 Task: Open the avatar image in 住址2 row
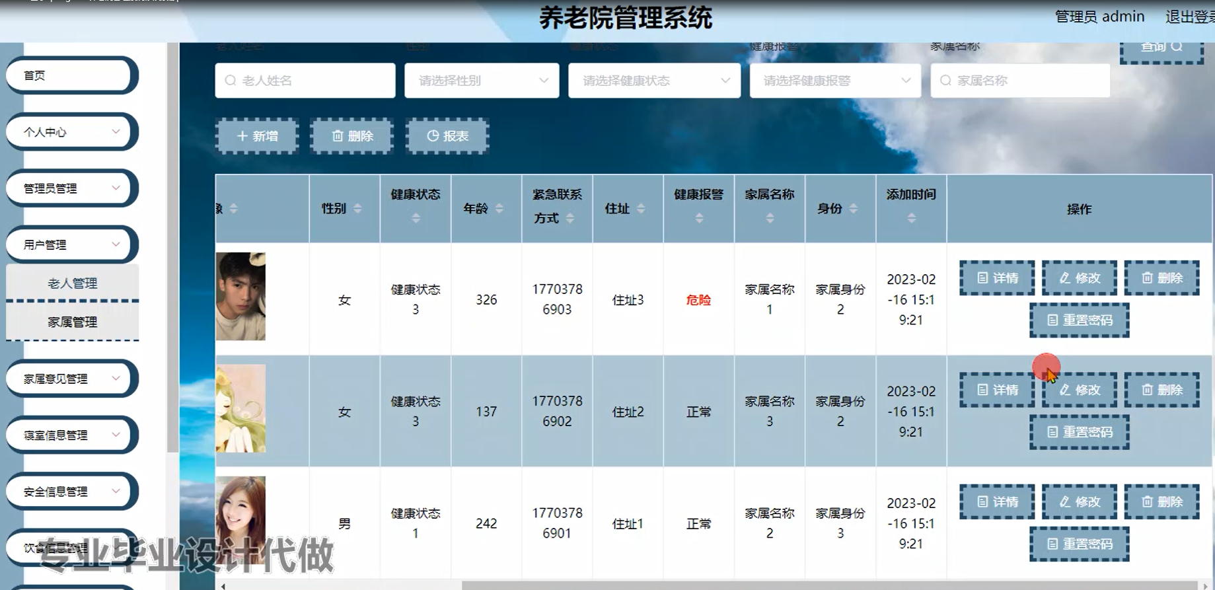pyautogui.click(x=240, y=408)
